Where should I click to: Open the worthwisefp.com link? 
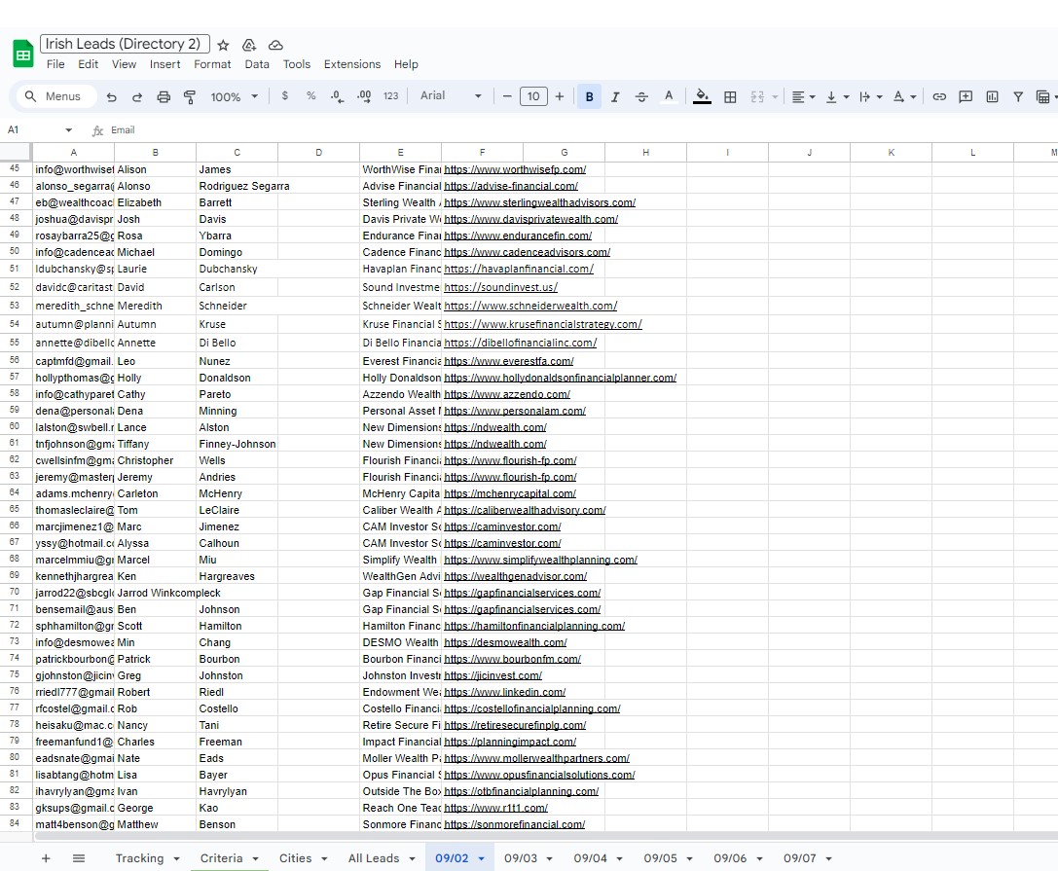coord(515,169)
